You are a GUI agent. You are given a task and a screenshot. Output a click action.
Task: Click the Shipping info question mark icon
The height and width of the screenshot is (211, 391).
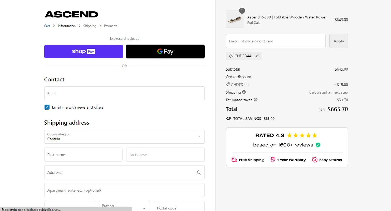[x=244, y=92]
